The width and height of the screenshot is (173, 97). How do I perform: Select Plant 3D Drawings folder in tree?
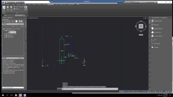[12, 34]
